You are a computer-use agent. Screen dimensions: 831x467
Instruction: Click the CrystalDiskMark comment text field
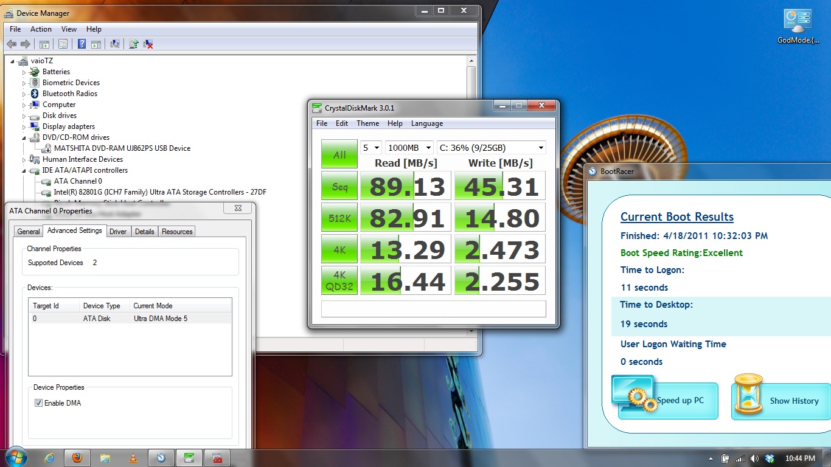pyautogui.click(x=434, y=308)
